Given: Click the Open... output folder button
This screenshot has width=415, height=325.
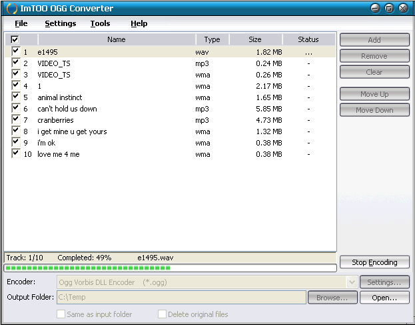Looking at the screenshot, I should (384, 298).
